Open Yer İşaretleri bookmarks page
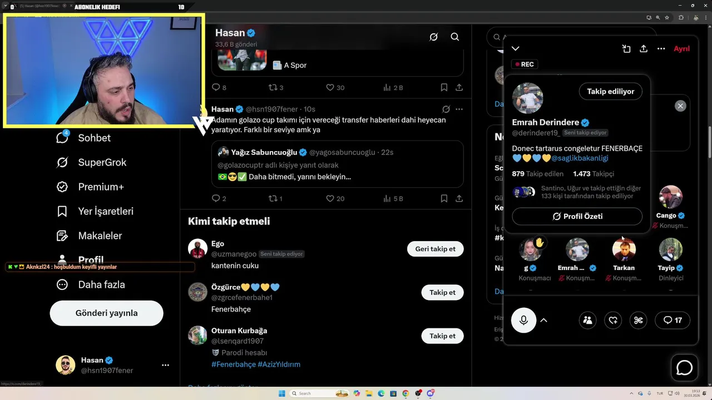This screenshot has width=712, height=400. tap(95, 211)
